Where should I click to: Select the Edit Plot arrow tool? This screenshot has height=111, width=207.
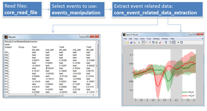139,42
